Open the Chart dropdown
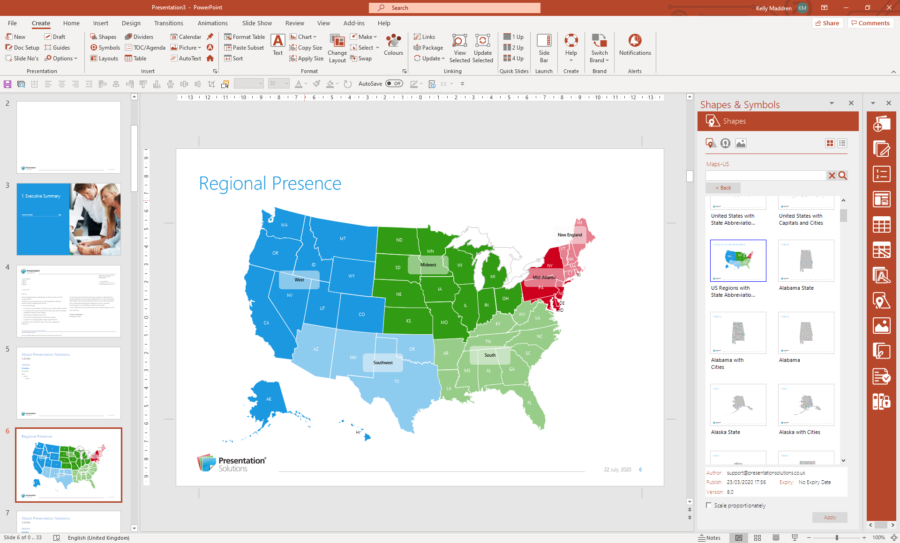 pyautogui.click(x=304, y=37)
